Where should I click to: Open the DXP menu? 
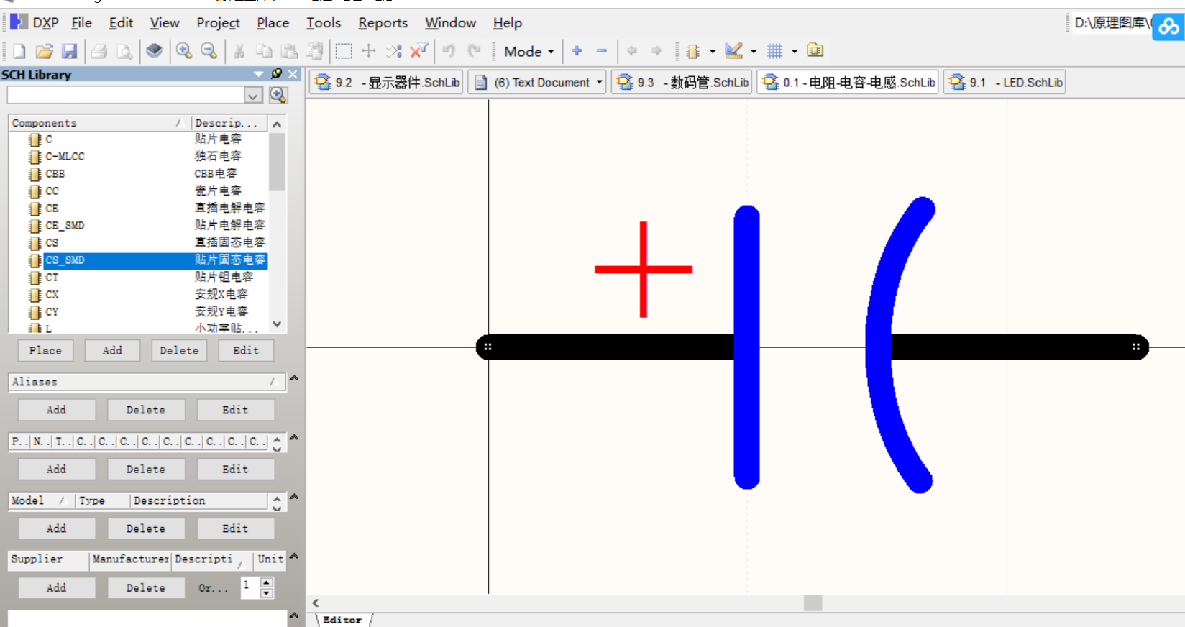(x=35, y=23)
